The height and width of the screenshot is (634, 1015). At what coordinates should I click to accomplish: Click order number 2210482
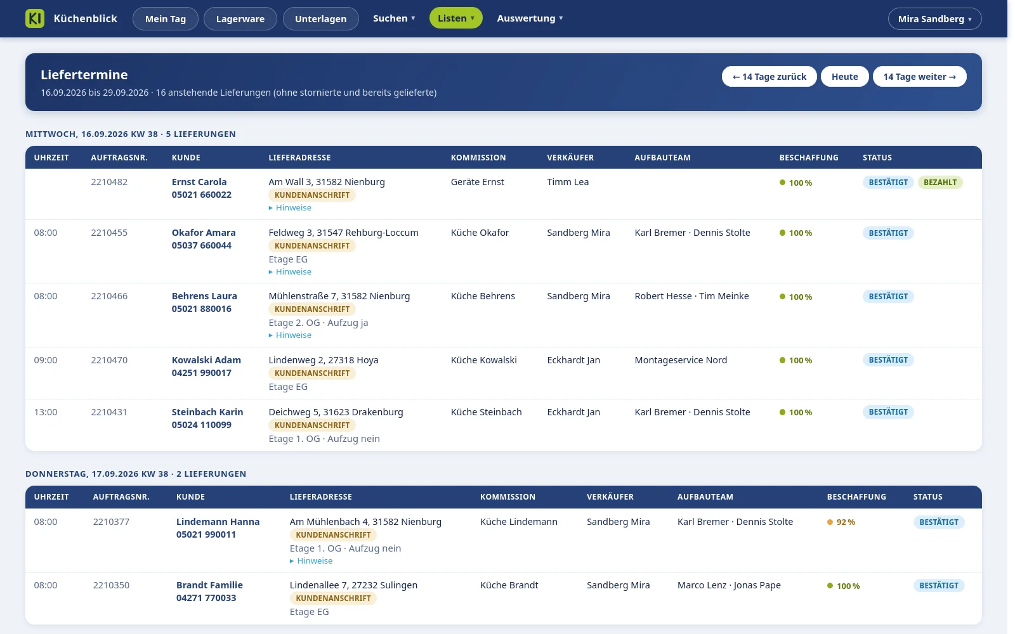109,182
